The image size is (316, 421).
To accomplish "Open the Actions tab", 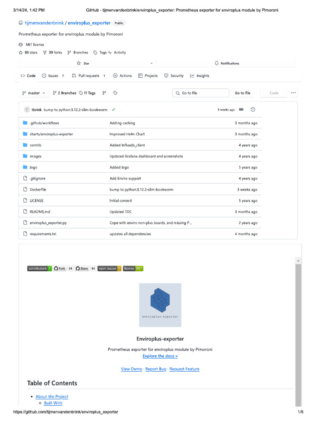I will point(123,76).
